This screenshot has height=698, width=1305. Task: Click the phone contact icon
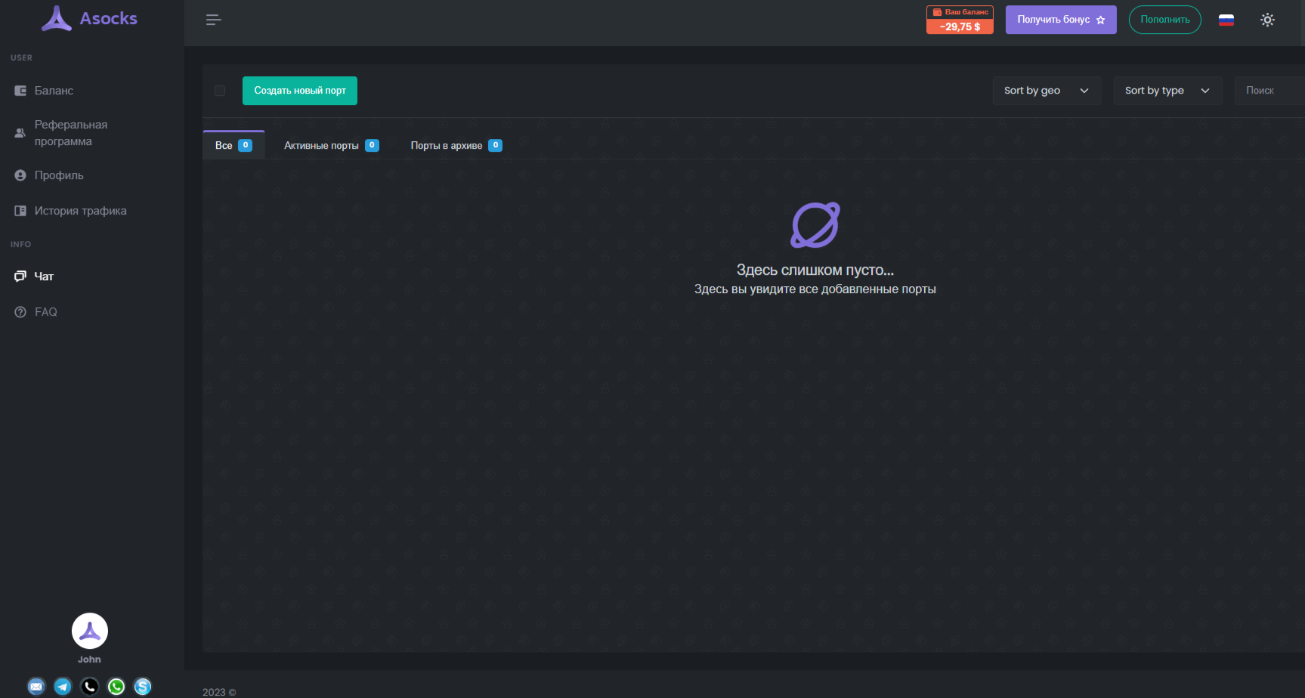tap(90, 686)
